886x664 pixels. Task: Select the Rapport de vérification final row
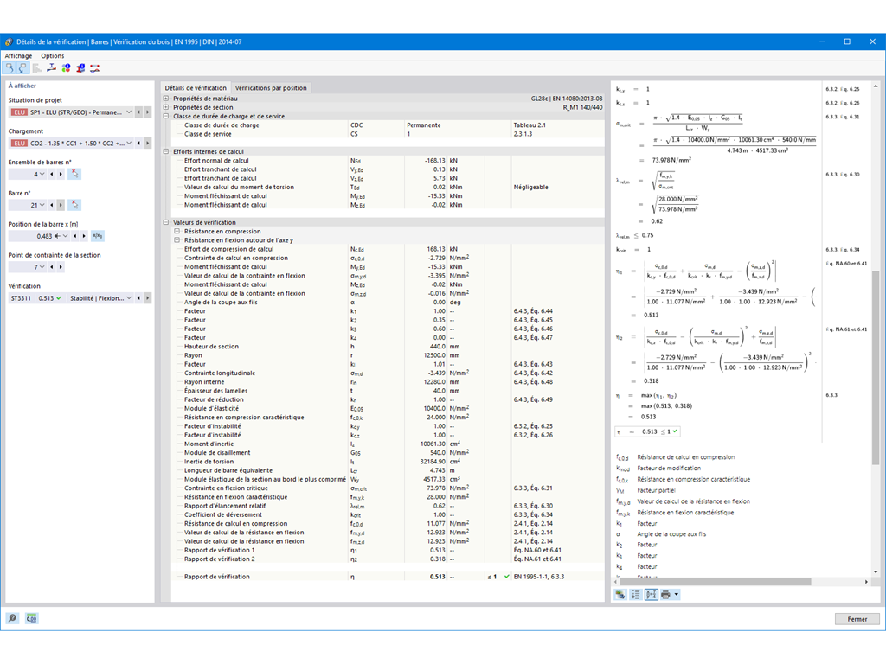[x=388, y=577]
